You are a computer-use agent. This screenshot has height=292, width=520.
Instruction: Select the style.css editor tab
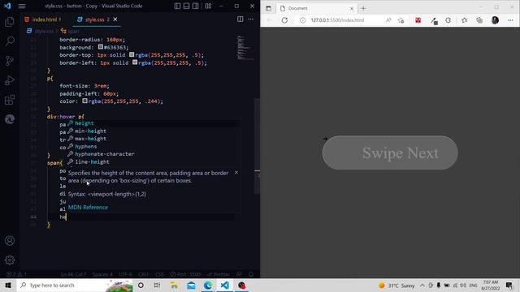[x=94, y=19]
